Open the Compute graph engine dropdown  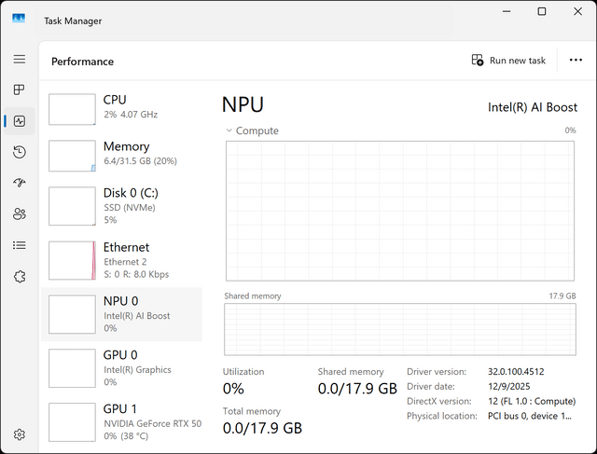(253, 131)
